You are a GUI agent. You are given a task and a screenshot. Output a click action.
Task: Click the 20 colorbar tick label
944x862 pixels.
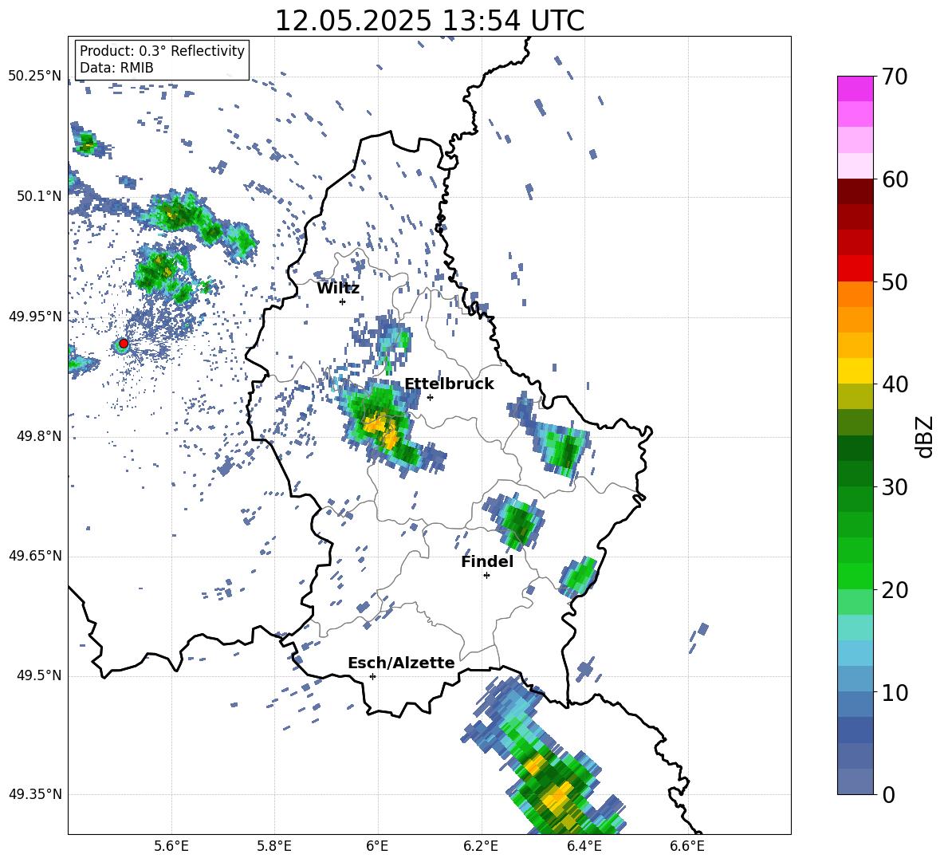point(894,590)
